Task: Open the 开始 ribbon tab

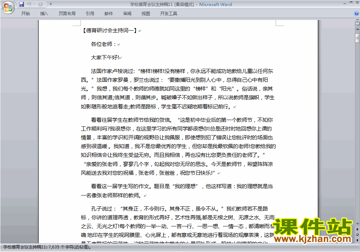Action: [x=25, y=14]
